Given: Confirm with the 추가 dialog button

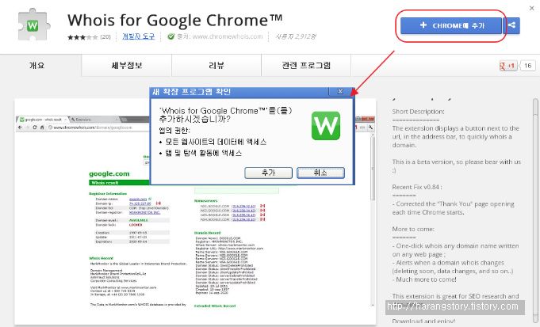Looking at the screenshot, I should 268,173.
